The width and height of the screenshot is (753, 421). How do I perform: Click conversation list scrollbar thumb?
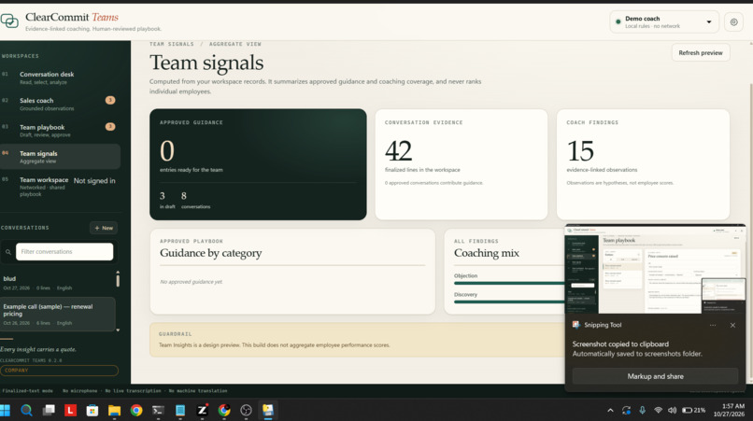pyautogui.click(x=118, y=279)
